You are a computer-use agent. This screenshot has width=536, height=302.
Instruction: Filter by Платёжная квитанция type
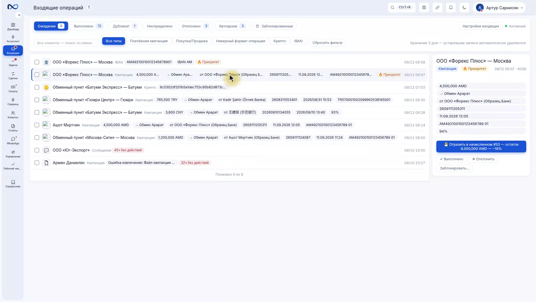point(149,41)
